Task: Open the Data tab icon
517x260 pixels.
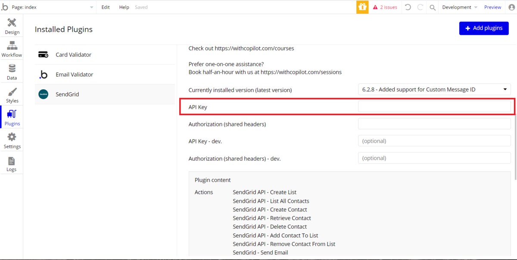Action: pos(12,68)
